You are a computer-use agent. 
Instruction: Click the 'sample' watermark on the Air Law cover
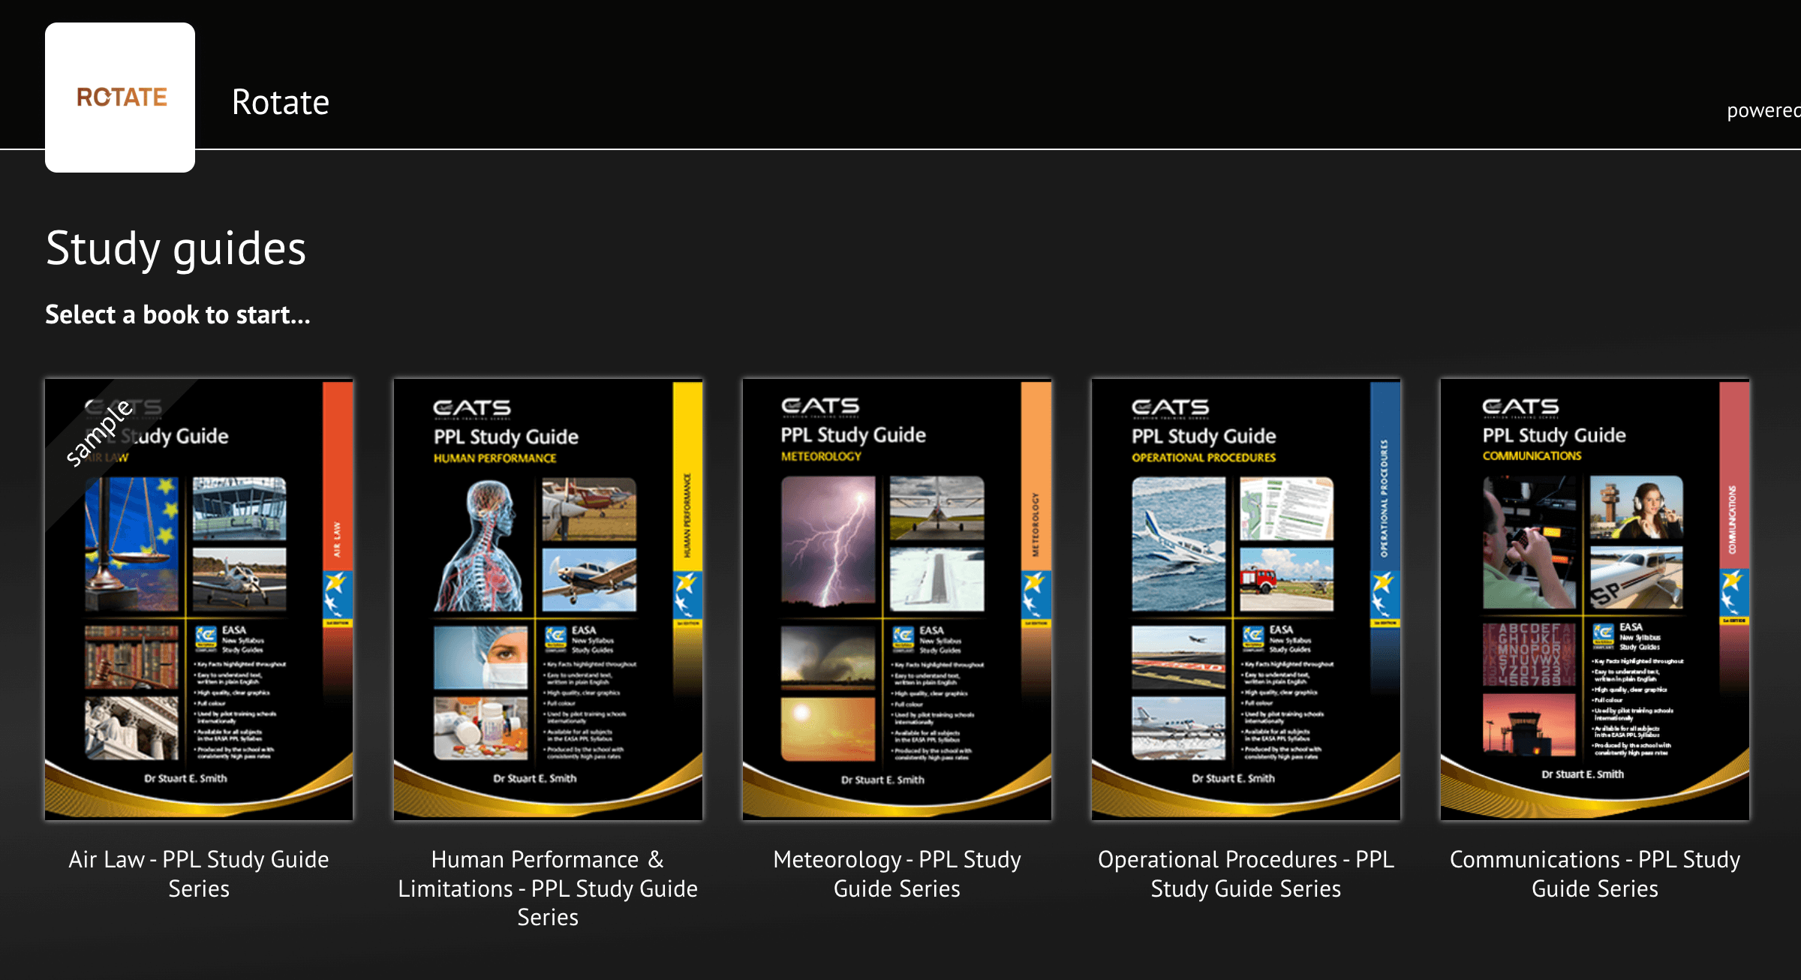pyautogui.click(x=98, y=434)
